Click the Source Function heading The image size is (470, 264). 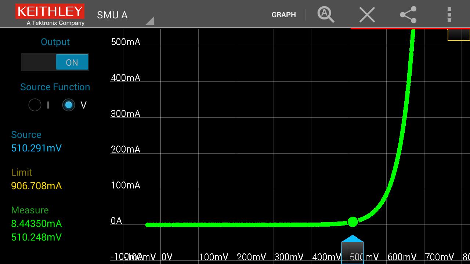55,87
